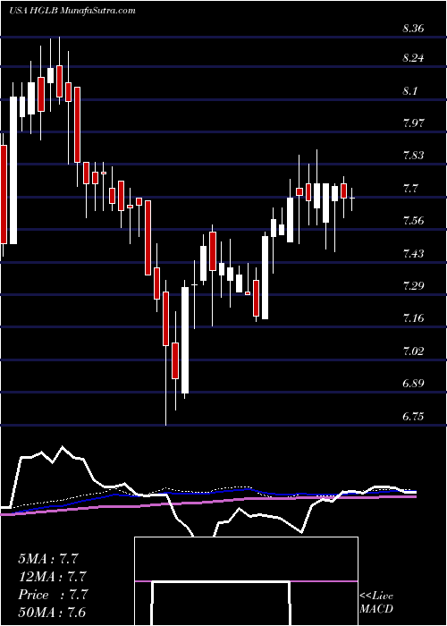
Task: Click the 50MA : 7.6 readout
Action: point(52,613)
